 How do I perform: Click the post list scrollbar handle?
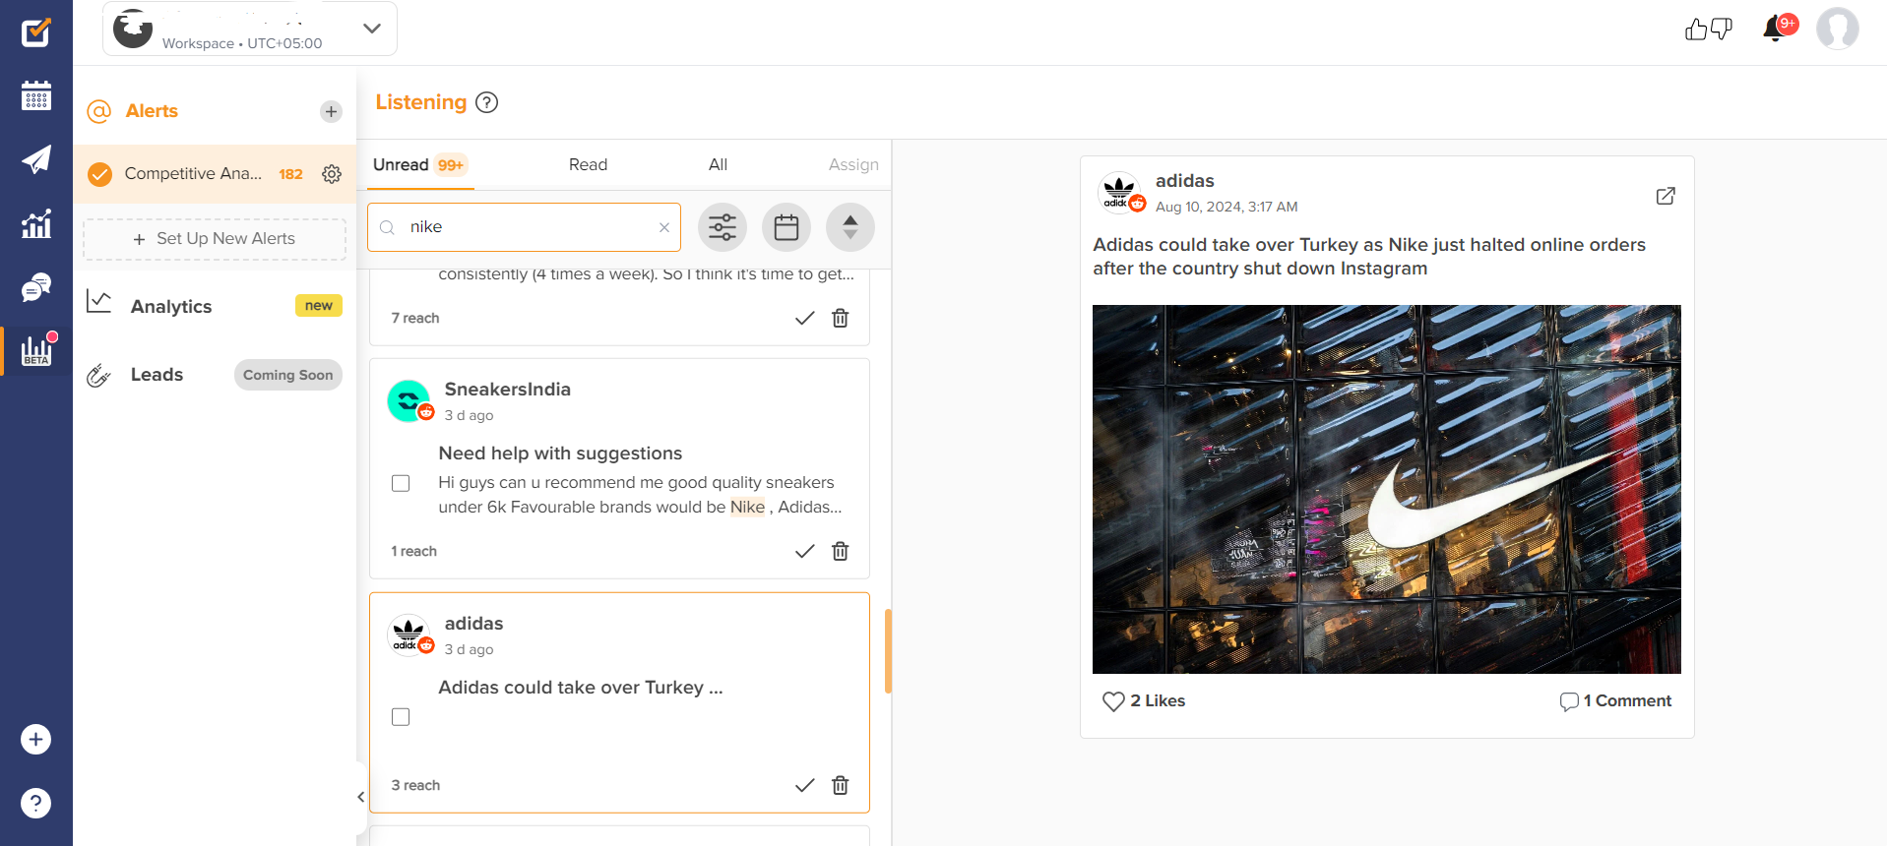tap(888, 651)
